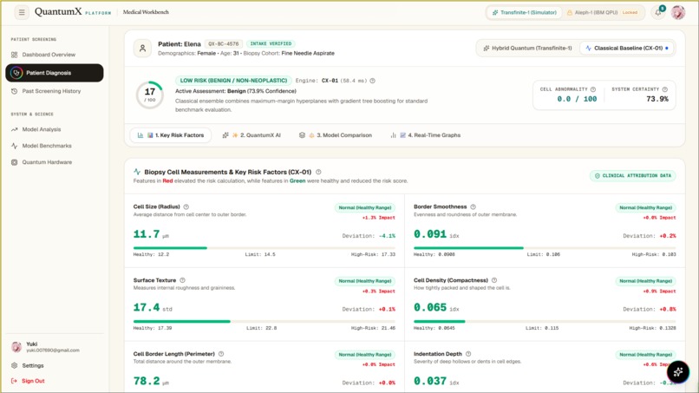
Task: Switch to Hybrid Quantum (Transfinite-1) engine
Action: (x=527, y=49)
